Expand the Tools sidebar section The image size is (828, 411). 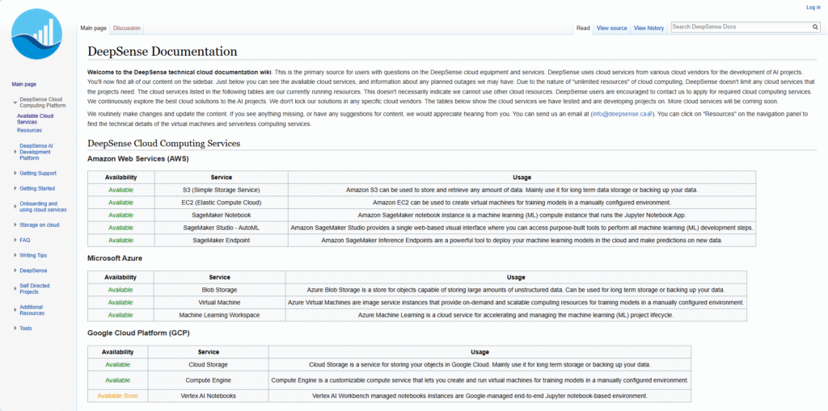(x=15, y=328)
